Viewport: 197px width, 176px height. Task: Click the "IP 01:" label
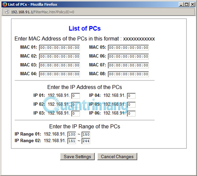(x=39, y=95)
